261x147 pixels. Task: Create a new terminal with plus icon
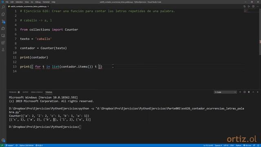(x=240, y=92)
